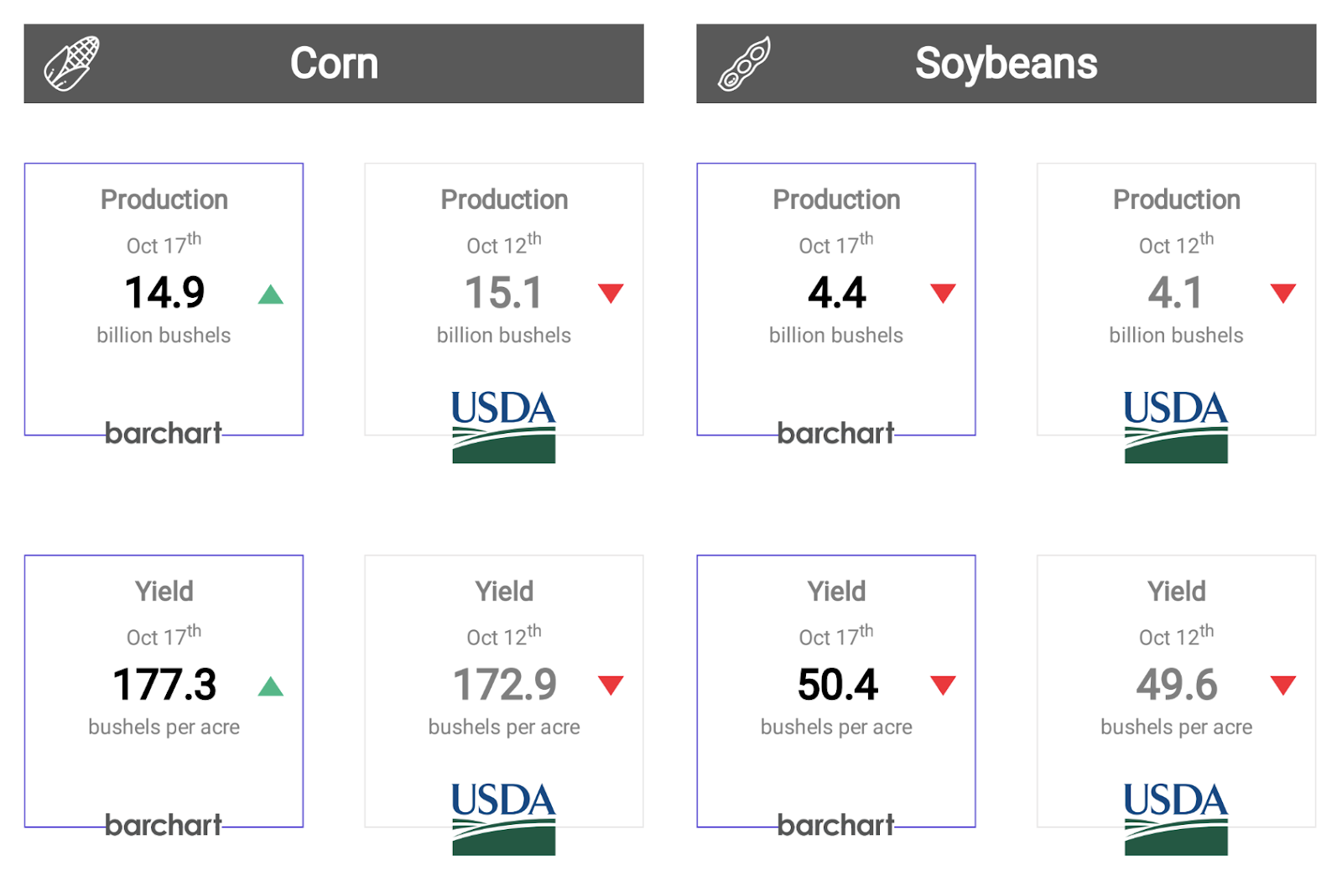Click barchart logo on corn production card
The width and height of the screenshot is (1342, 871).
pyautogui.click(x=164, y=433)
